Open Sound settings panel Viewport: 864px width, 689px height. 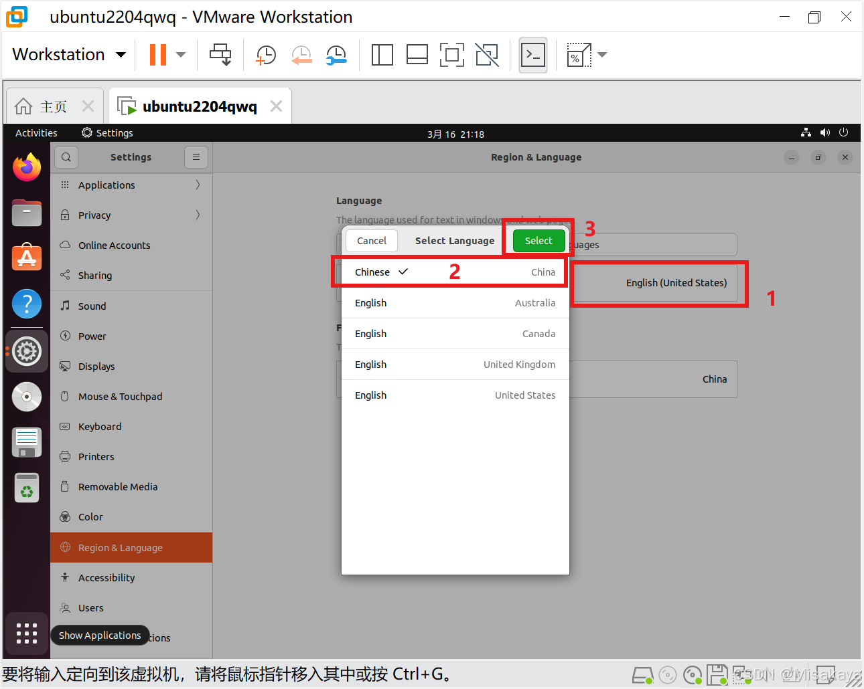131,306
